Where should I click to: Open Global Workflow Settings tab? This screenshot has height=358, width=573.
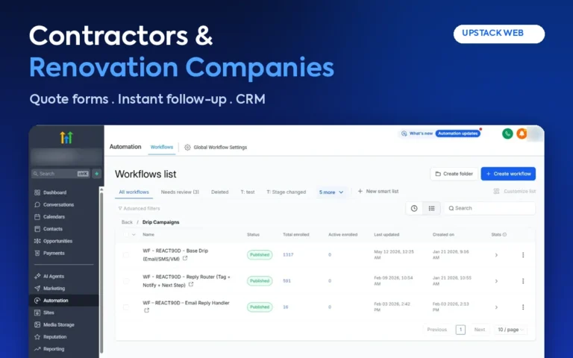coord(216,147)
